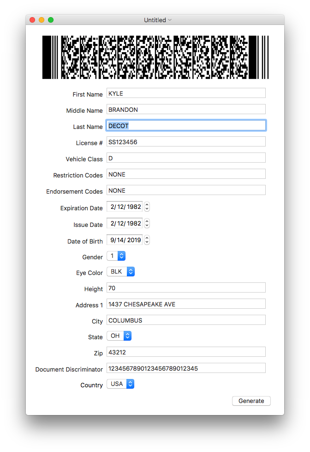
Task: Zoom the window with the green button
Action: click(x=51, y=20)
